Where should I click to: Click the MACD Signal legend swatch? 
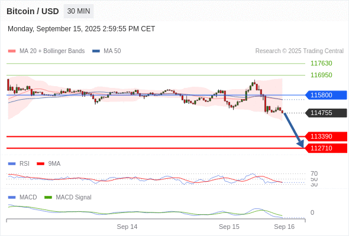pyautogui.click(x=48, y=197)
